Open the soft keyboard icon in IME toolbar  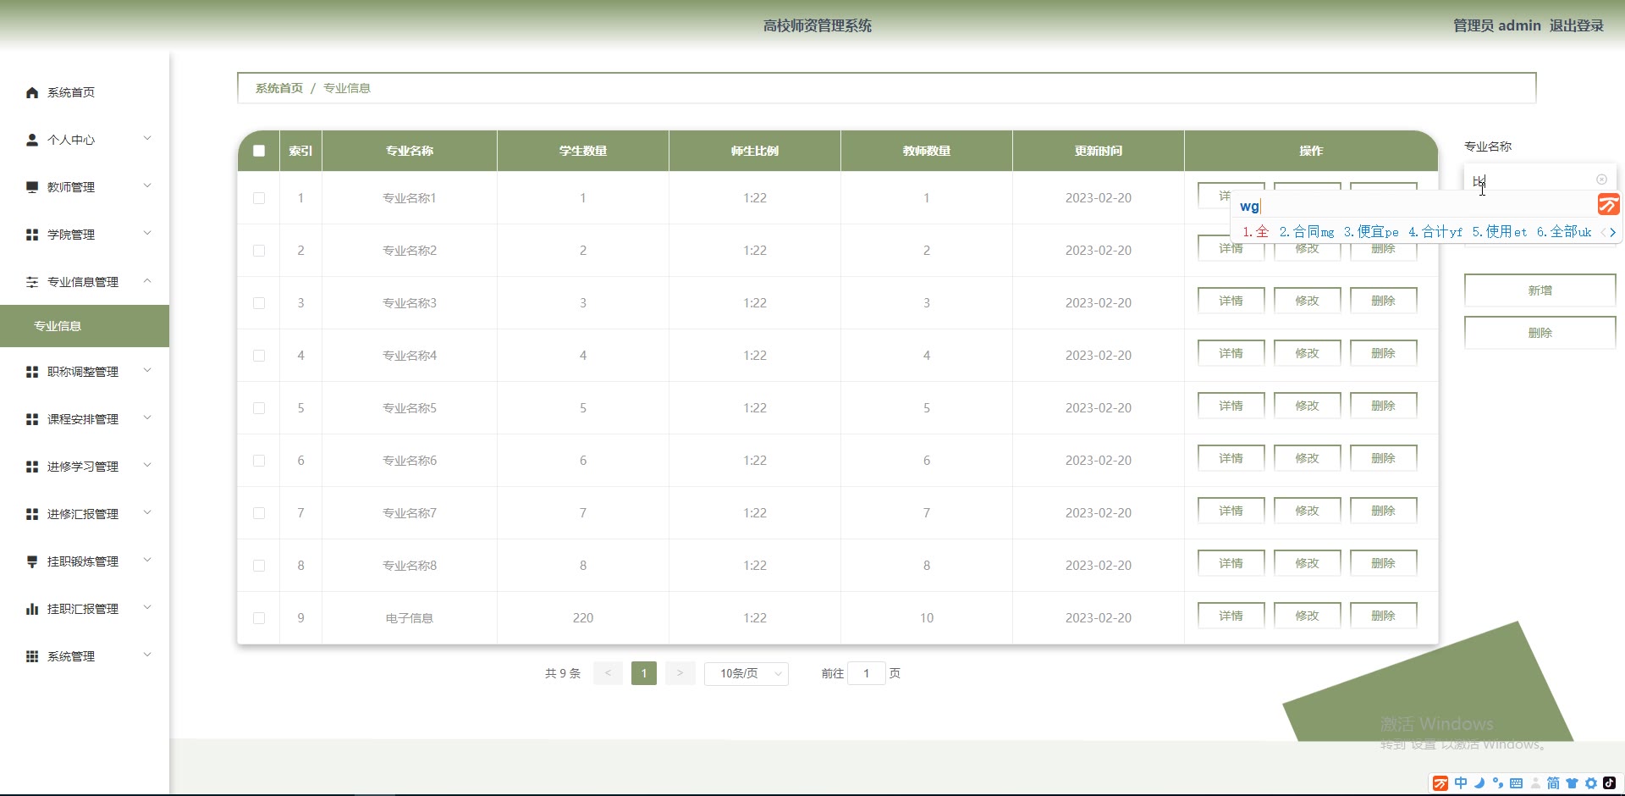[1516, 783]
